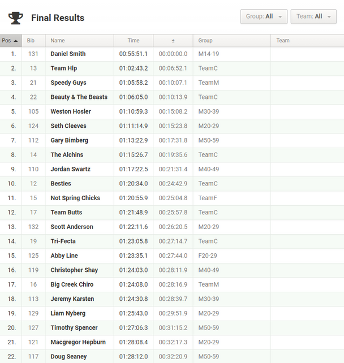The width and height of the screenshot is (344, 363).
Task: Click the caret on Team filter
Action: pyautogui.click(x=329, y=17)
